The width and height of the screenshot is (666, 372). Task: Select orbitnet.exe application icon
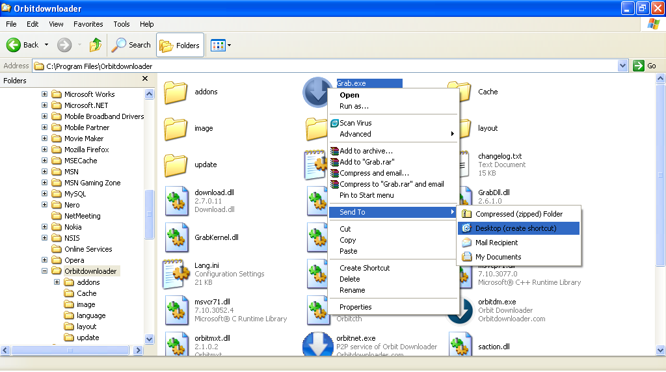click(317, 344)
